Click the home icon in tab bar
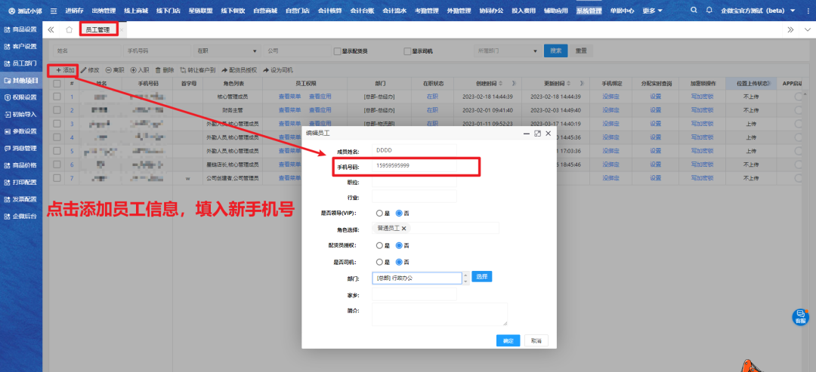 (70, 29)
